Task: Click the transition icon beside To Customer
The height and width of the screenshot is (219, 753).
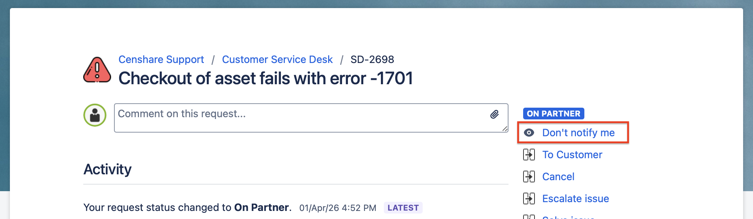Action: pyautogui.click(x=529, y=155)
